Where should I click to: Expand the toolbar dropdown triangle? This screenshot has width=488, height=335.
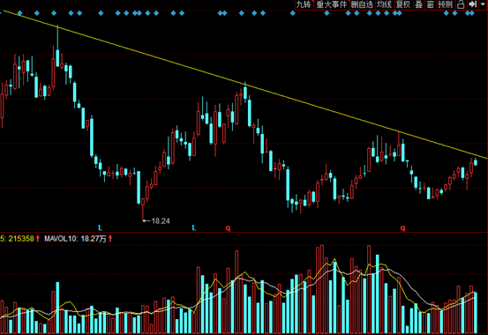483,4
